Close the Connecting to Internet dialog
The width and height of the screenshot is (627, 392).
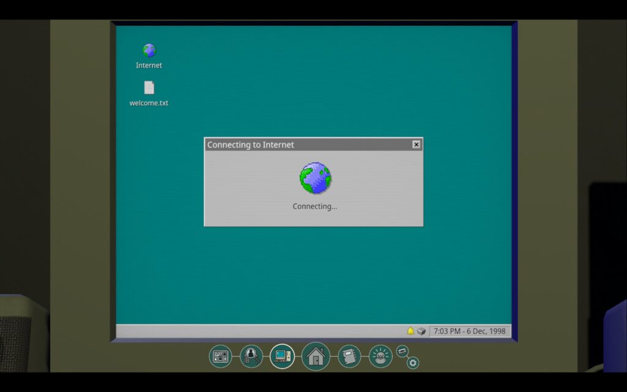[x=416, y=145]
